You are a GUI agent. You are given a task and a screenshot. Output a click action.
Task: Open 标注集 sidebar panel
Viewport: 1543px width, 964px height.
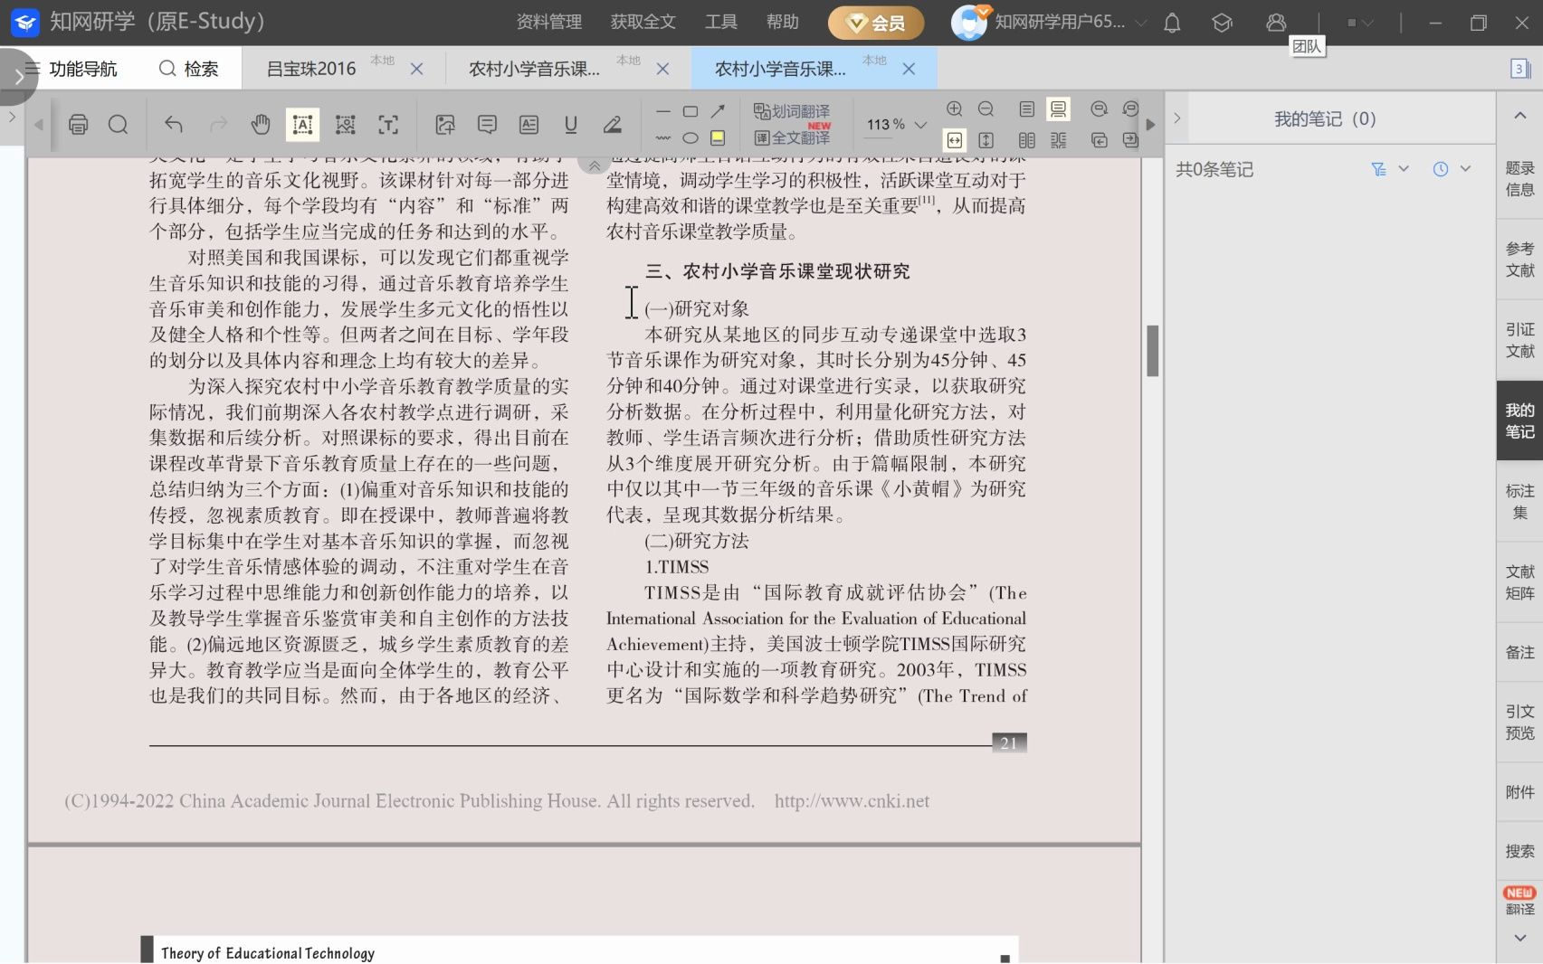[1519, 501]
